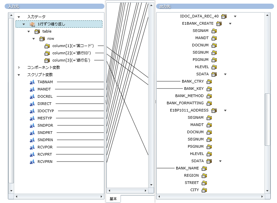Click the row node icon

pyautogui.click(x=42, y=39)
